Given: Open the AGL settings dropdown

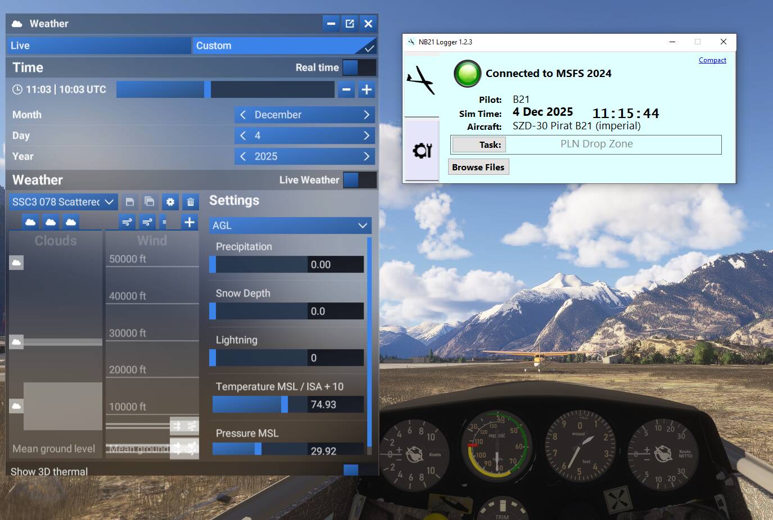Looking at the screenshot, I should click(x=290, y=225).
